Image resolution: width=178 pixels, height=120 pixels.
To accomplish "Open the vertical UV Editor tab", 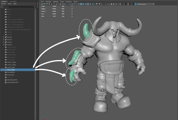I will (38, 5).
